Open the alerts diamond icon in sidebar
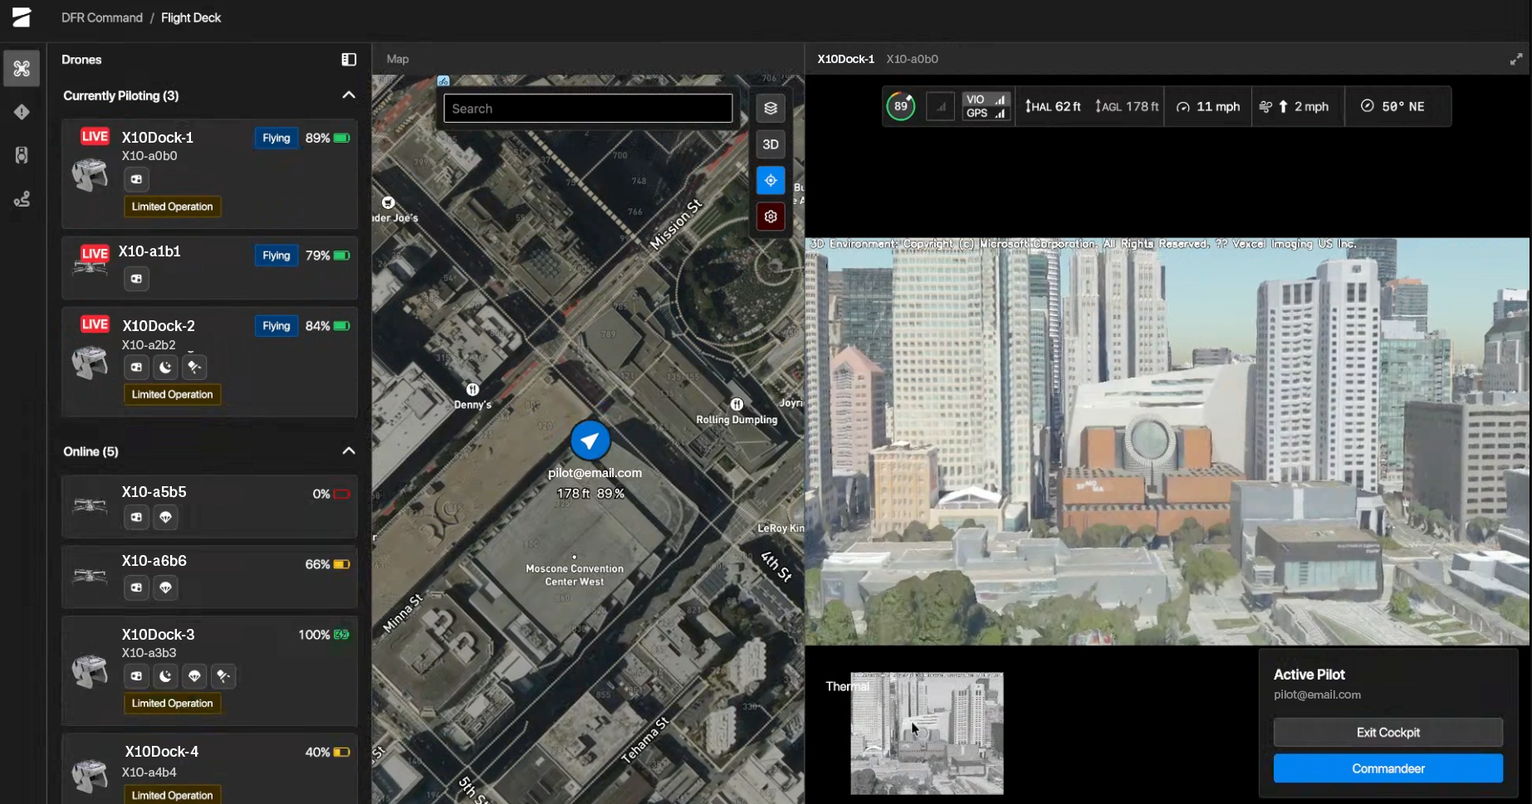 tap(22, 112)
